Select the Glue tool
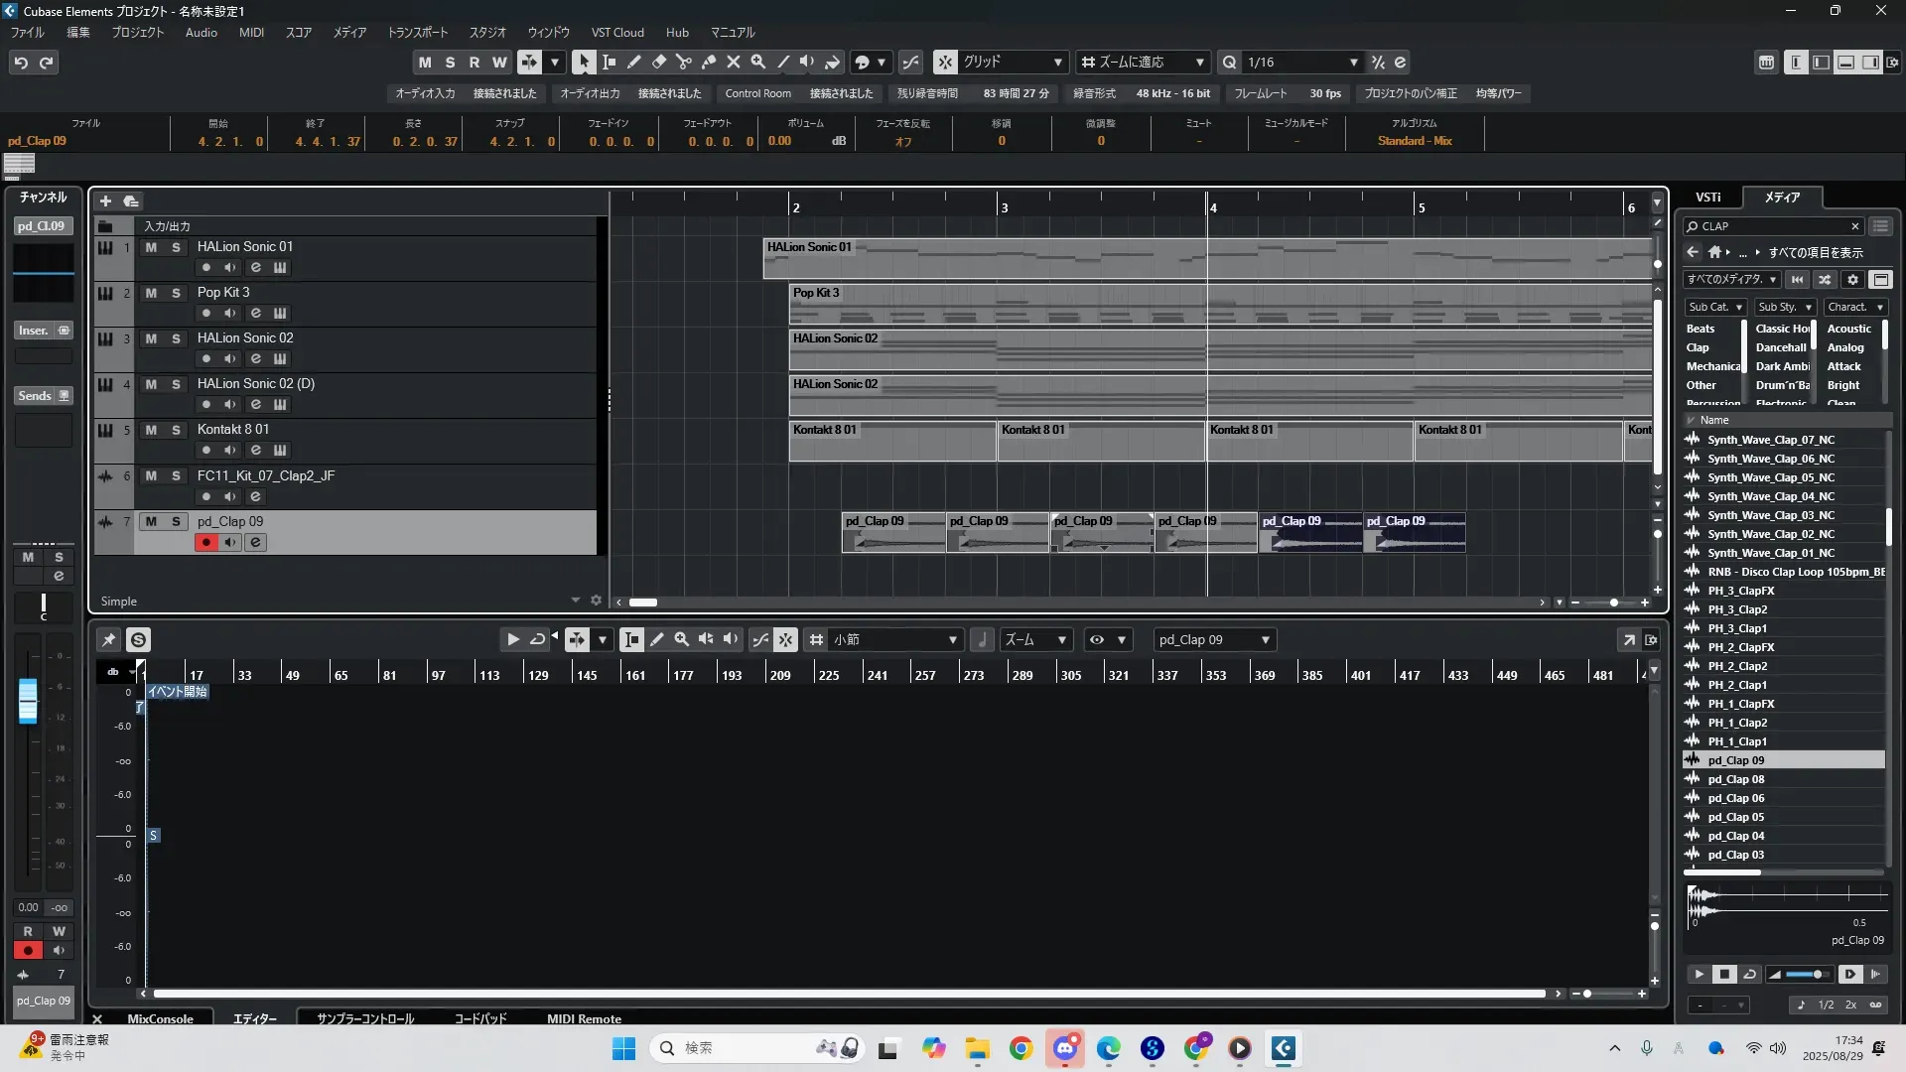The height and width of the screenshot is (1072, 1906). coord(709,62)
